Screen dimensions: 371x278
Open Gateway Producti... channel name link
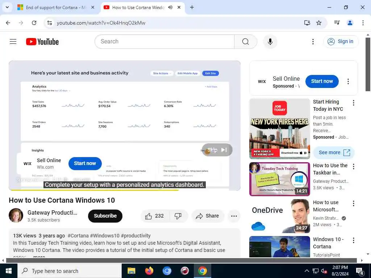(52, 212)
